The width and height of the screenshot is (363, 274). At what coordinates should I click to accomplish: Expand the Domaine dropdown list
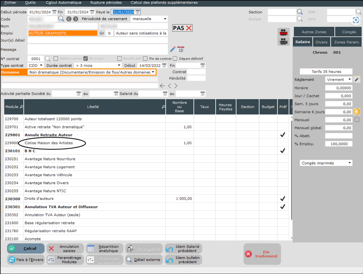(91, 72)
